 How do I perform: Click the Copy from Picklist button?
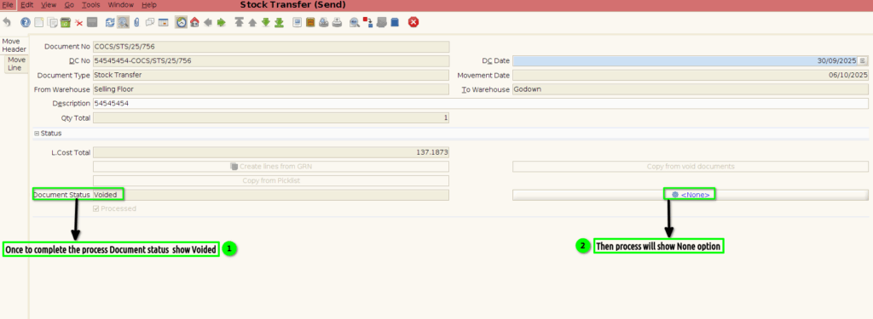(270, 180)
